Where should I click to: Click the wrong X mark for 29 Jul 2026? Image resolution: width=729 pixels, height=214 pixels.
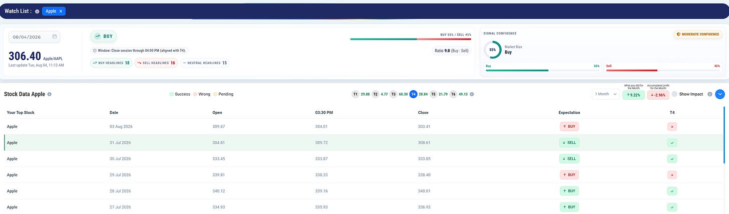coord(672,175)
